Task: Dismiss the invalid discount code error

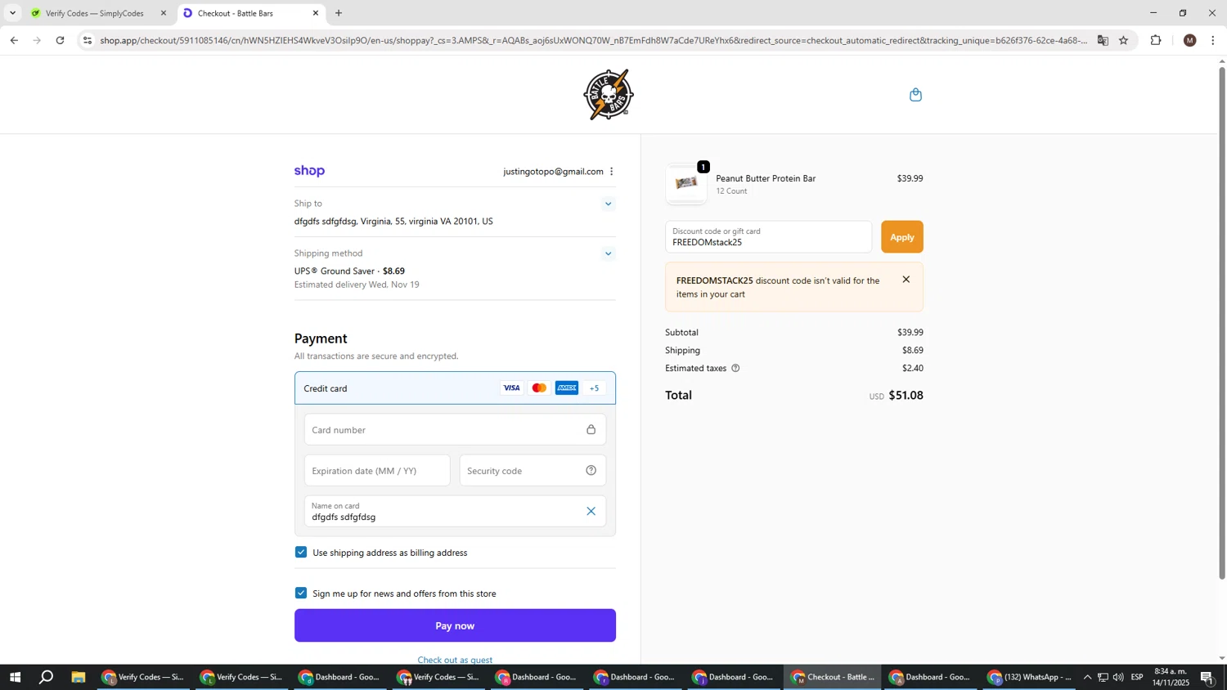Action: pyautogui.click(x=906, y=280)
